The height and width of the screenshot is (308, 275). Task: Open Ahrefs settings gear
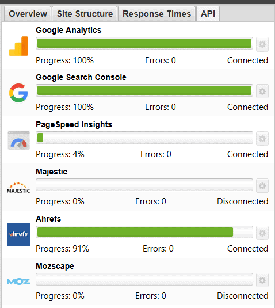[262, 233]
